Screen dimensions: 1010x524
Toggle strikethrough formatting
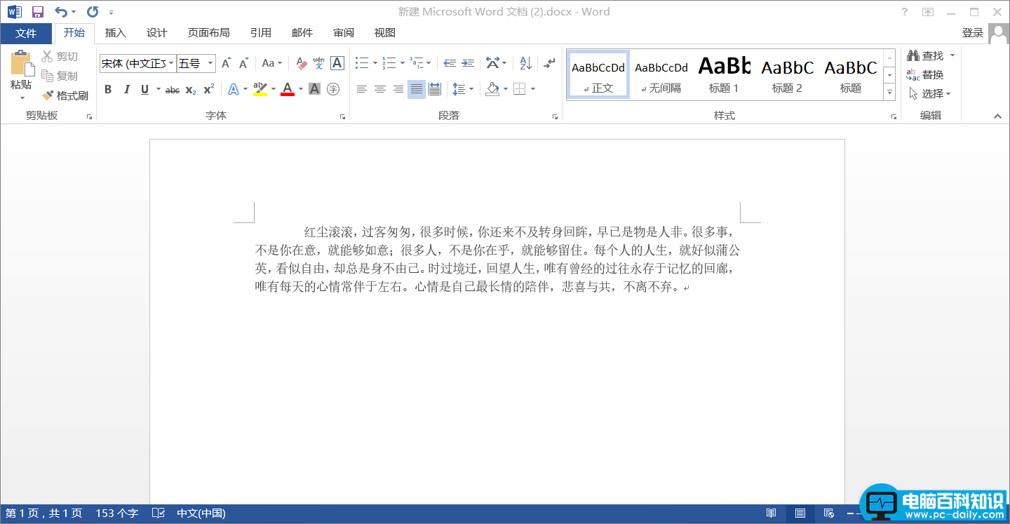coord(173,89)
